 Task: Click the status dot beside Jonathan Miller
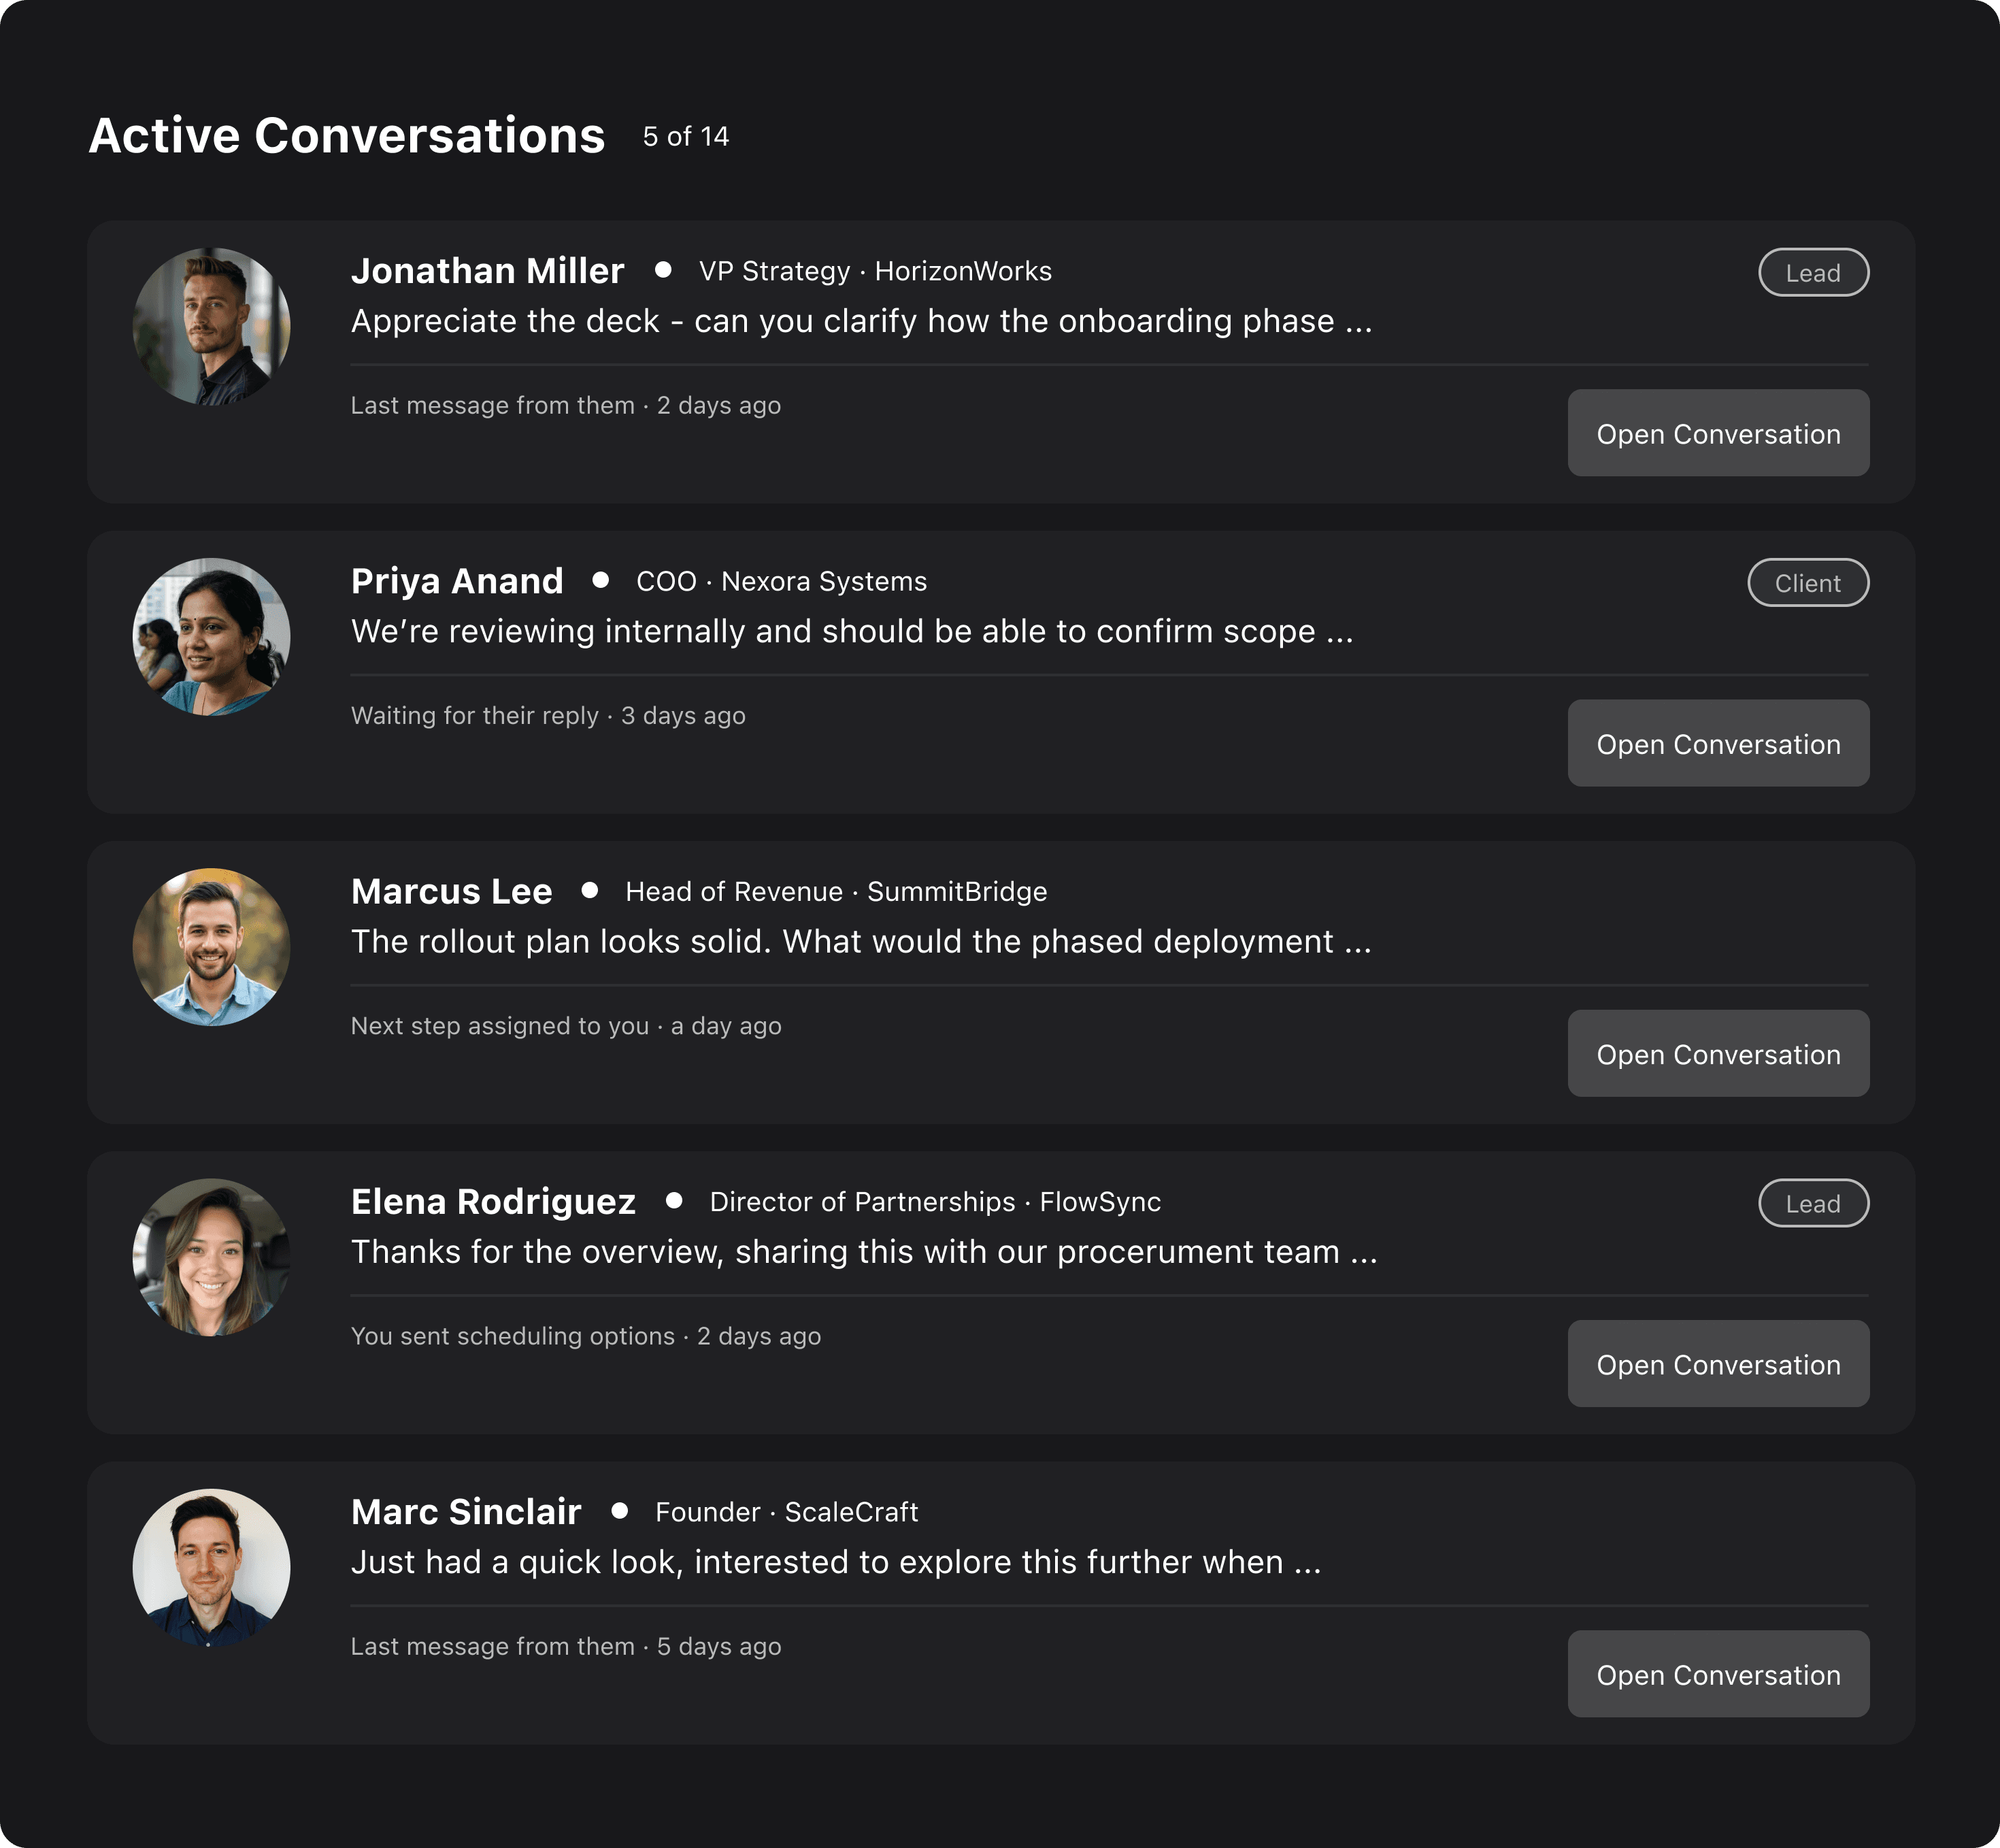[x=662, y=270]
